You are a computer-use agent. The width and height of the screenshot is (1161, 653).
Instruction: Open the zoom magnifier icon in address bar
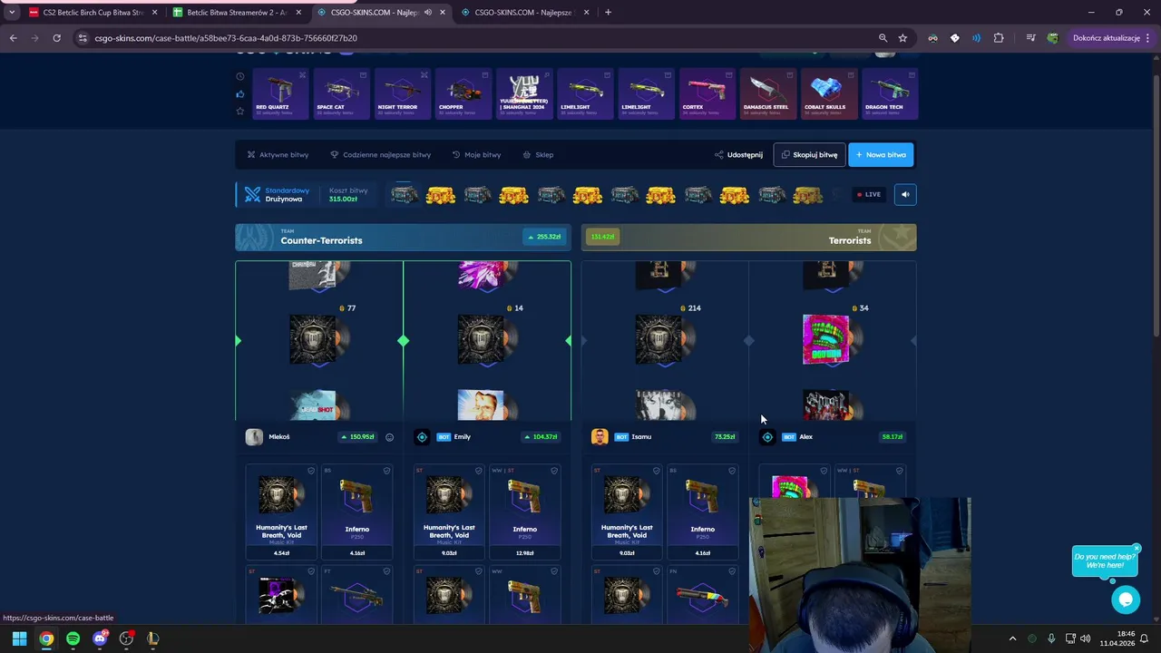pyautogui.click(x=883, y=38)
